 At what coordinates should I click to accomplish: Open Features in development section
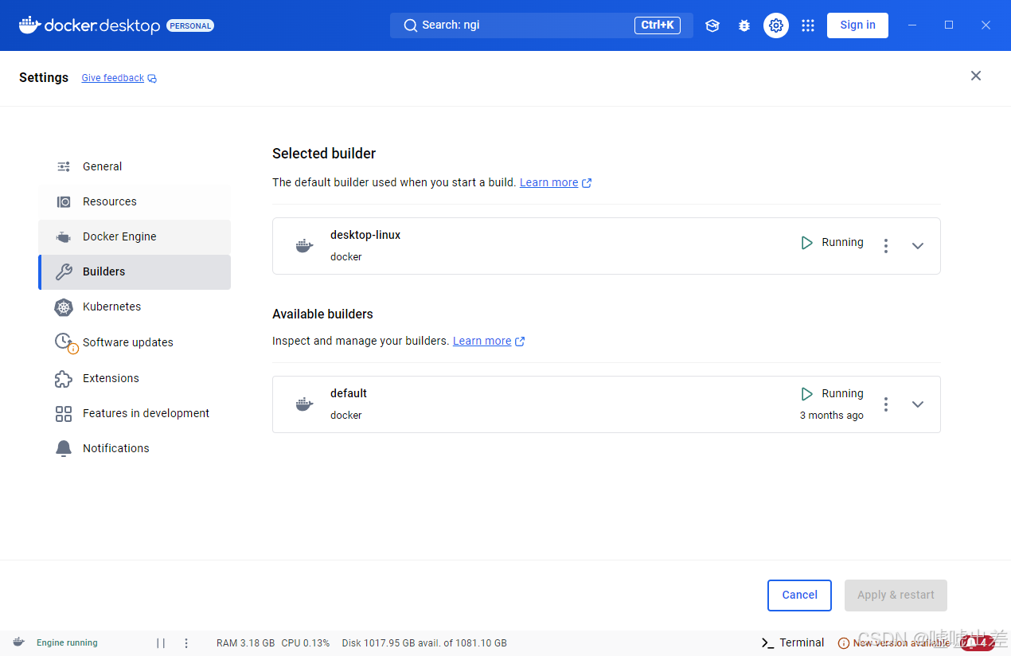click(x=135, y=413)
